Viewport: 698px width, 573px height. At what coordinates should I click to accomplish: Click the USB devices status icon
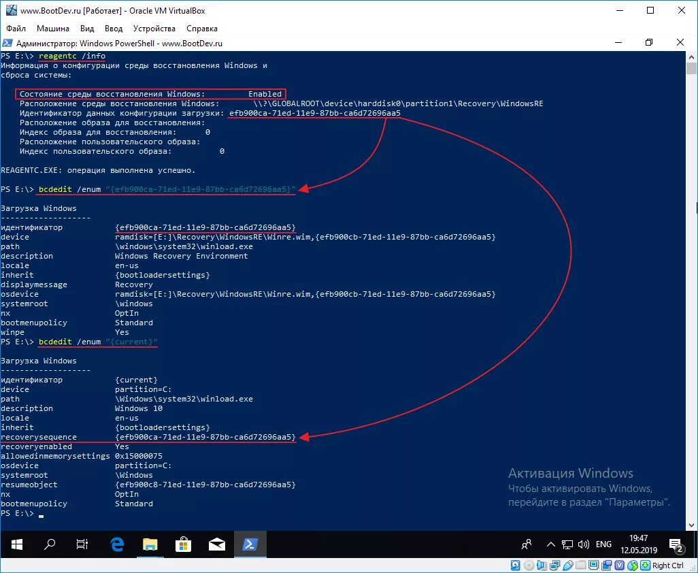(x=568, y=566)
